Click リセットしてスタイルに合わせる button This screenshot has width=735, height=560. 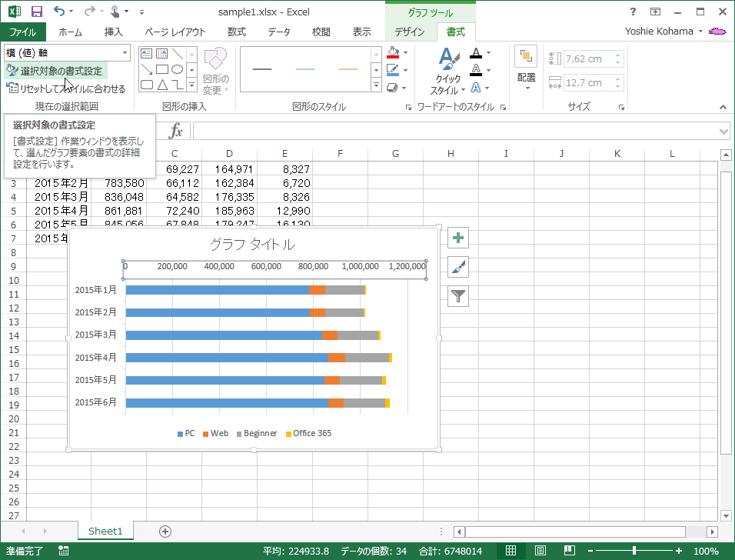[66, 88]
